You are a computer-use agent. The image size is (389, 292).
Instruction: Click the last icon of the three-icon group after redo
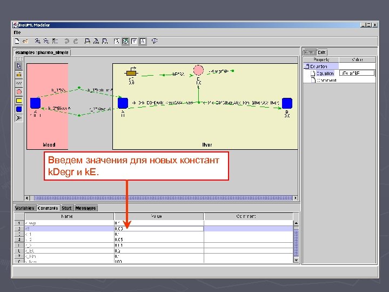[105, 41]
